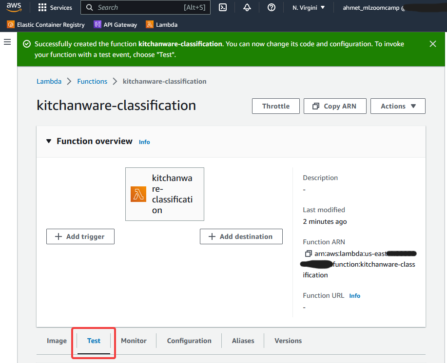The height and width of the screenshot is (363, 447).
Task: Click the search input field
Action: (x=146, y=7)
